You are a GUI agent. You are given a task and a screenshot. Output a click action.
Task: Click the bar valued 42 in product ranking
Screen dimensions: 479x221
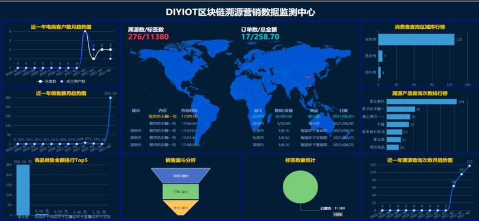[x=401, y=109]
